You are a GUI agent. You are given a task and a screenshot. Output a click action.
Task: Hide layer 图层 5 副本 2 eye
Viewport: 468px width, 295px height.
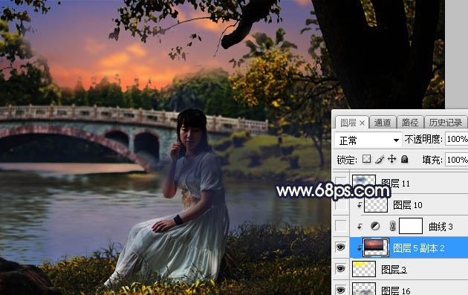click(x=340, y=247)
